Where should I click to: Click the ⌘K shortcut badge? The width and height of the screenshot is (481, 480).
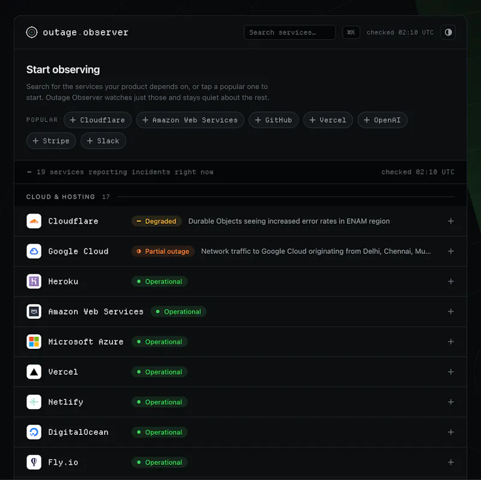click(x=351, y=32)
